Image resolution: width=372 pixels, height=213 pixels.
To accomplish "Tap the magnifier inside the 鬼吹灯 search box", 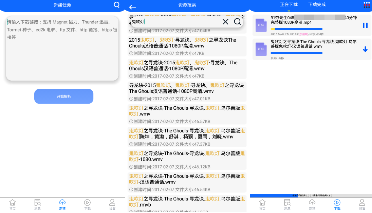I will [x=238, y=22].
